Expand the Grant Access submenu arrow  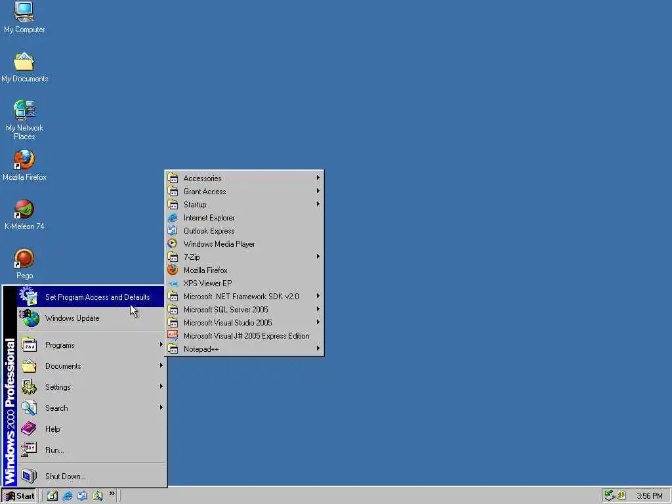tap(318, 191)
